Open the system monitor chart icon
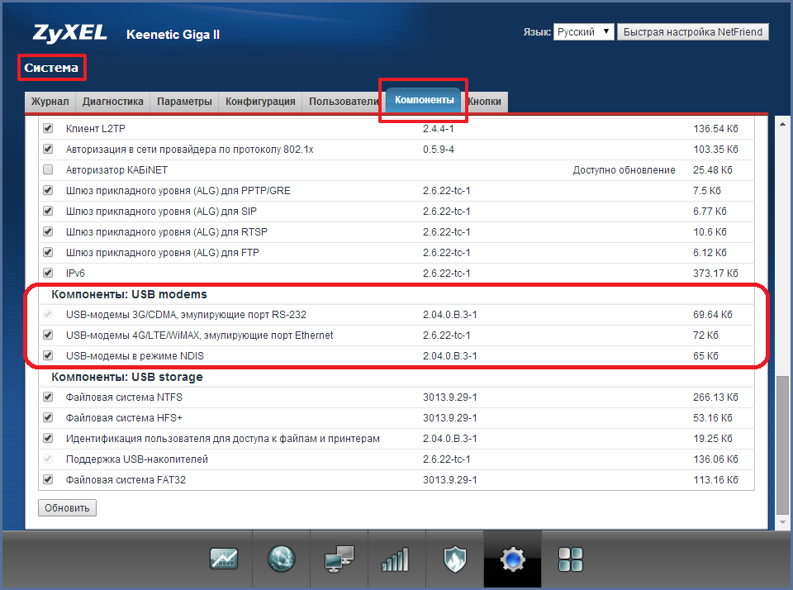 point(224,559)
